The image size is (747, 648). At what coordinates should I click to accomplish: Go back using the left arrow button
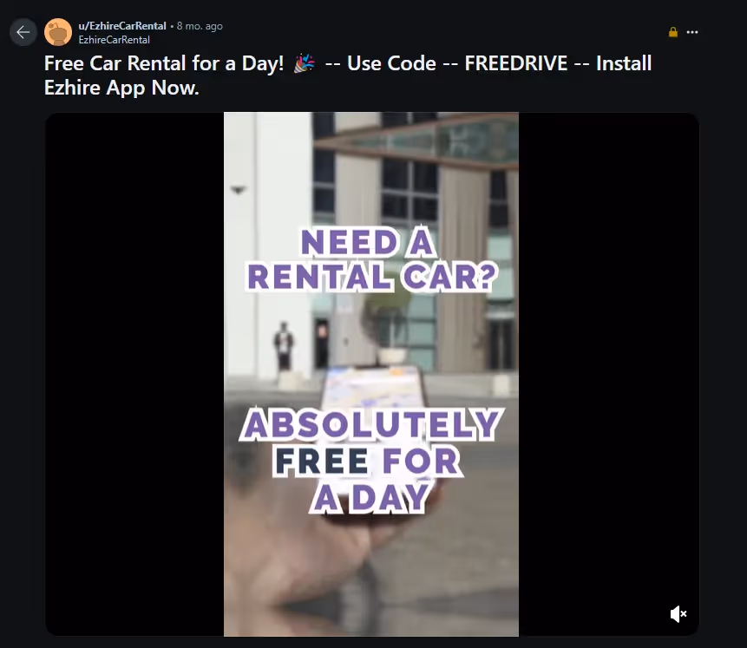pyautogui.click(x=23, y=32)
